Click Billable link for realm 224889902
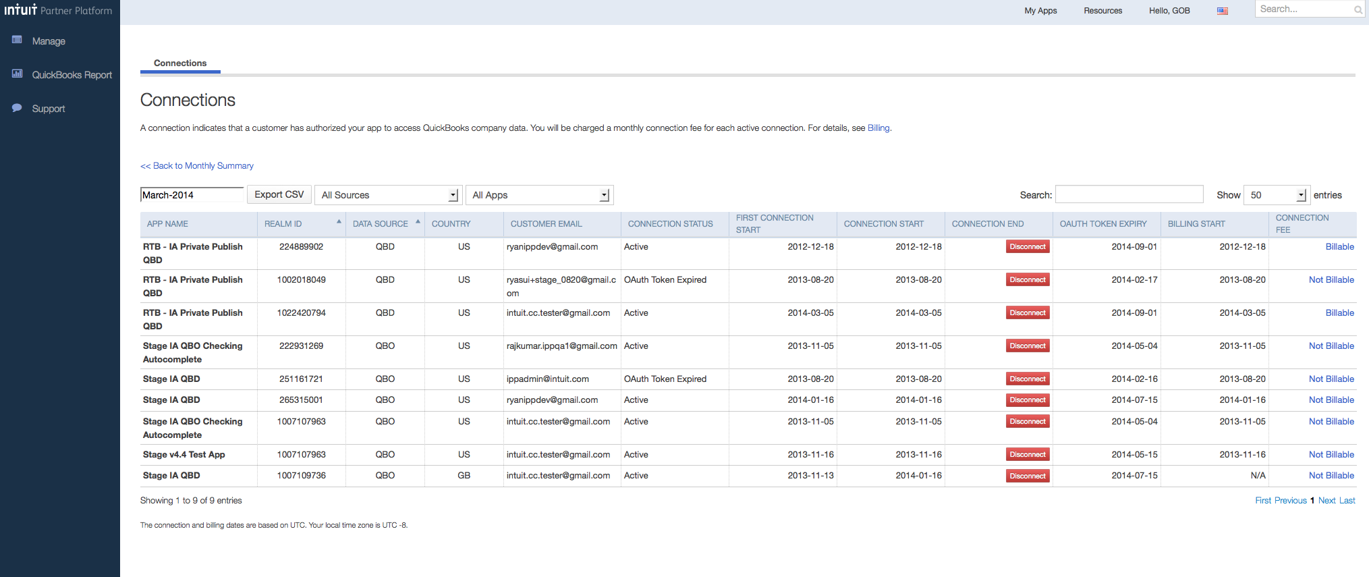1369x577 pixels. point(1339,247)
